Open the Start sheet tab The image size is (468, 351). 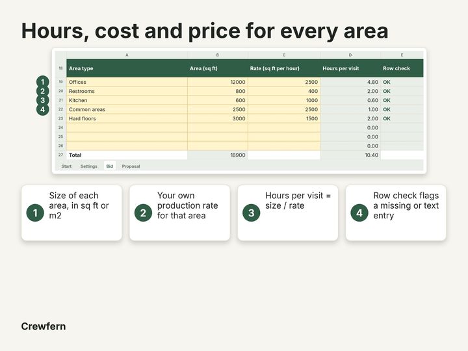[66, 166]
